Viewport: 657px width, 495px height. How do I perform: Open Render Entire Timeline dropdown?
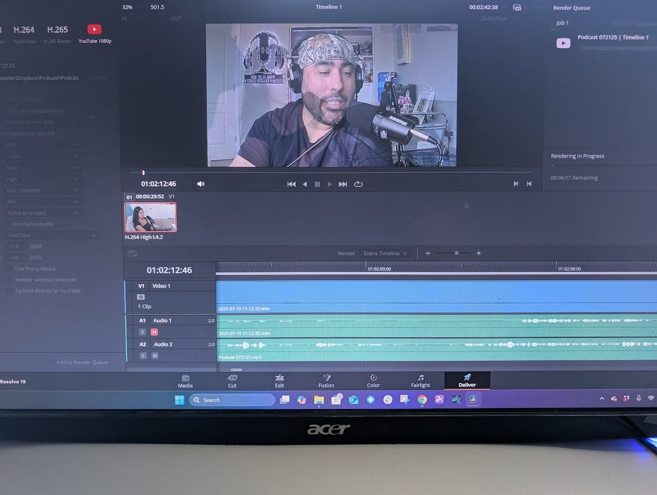(385, 254)
